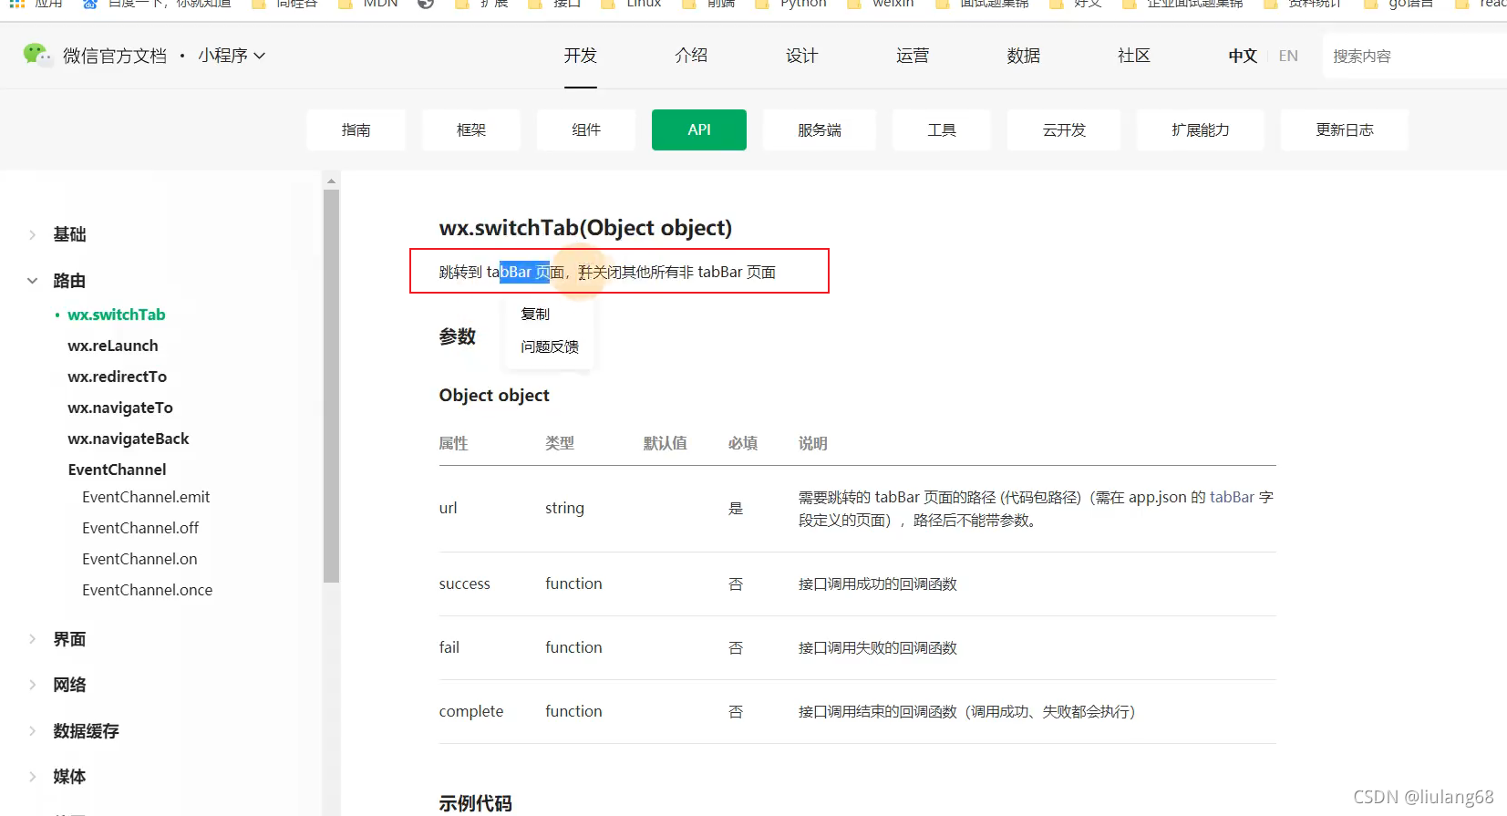Open 路由 category in sidebar
This screenshot has width=1507, height=816.
(x=69, y=281)
